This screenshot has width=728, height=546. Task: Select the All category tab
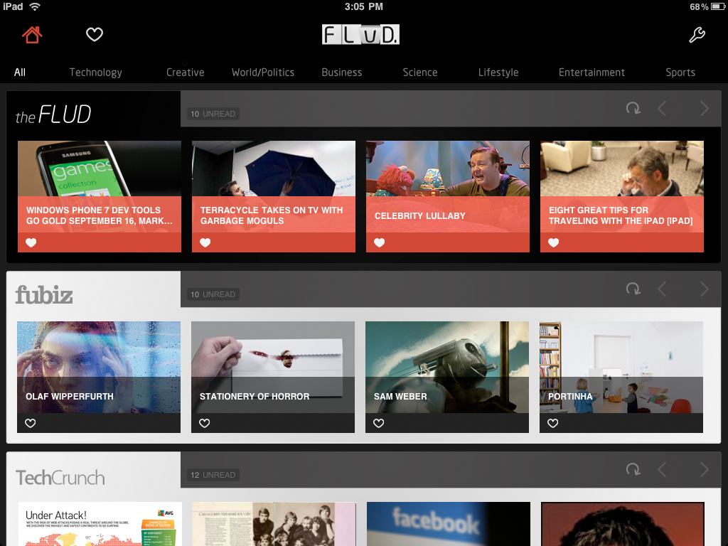click(20, 73)
